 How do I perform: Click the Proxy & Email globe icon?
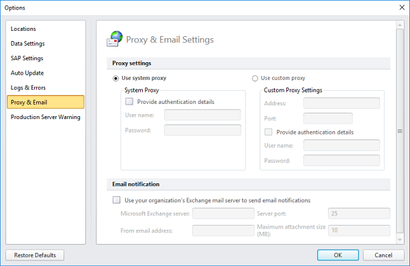(x=115, y=39)
